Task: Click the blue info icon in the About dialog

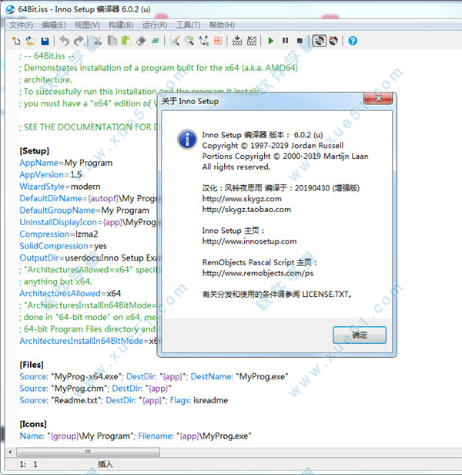Action: (x=187, y=140)
